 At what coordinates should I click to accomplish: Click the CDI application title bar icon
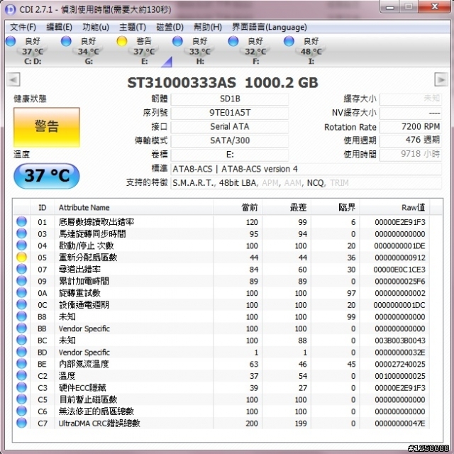click(11, 9)
